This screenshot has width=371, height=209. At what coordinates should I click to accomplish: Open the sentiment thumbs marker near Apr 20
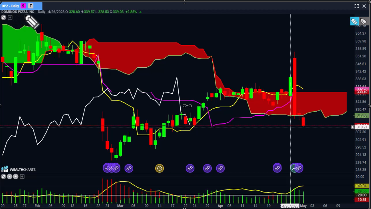(277, 168)
